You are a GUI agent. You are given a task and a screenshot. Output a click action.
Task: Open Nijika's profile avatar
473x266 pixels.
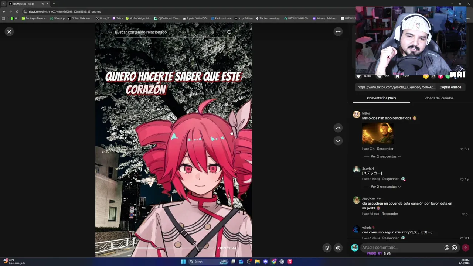pos(356,115)
